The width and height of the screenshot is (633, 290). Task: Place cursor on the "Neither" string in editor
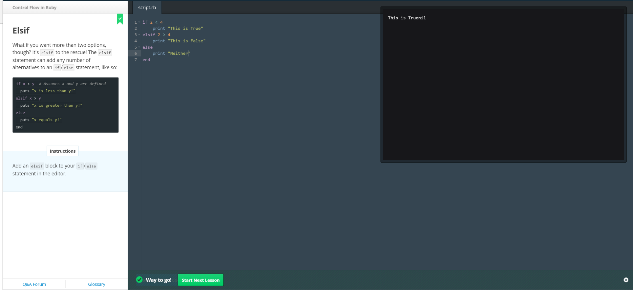pyautogui.click(x=179, y=54)
